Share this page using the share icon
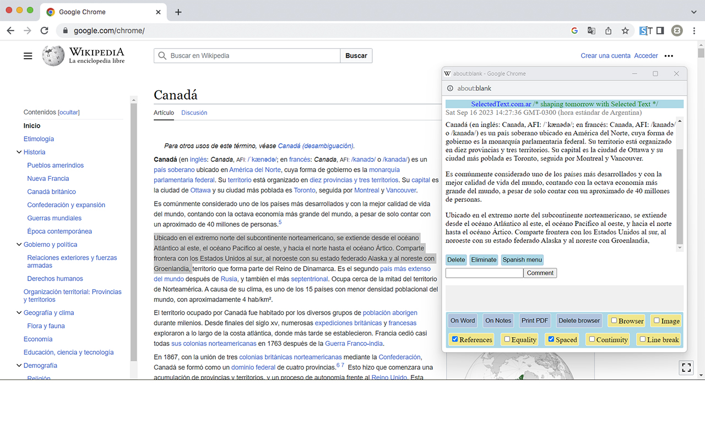Screen dimensions: 705x440 609,31
